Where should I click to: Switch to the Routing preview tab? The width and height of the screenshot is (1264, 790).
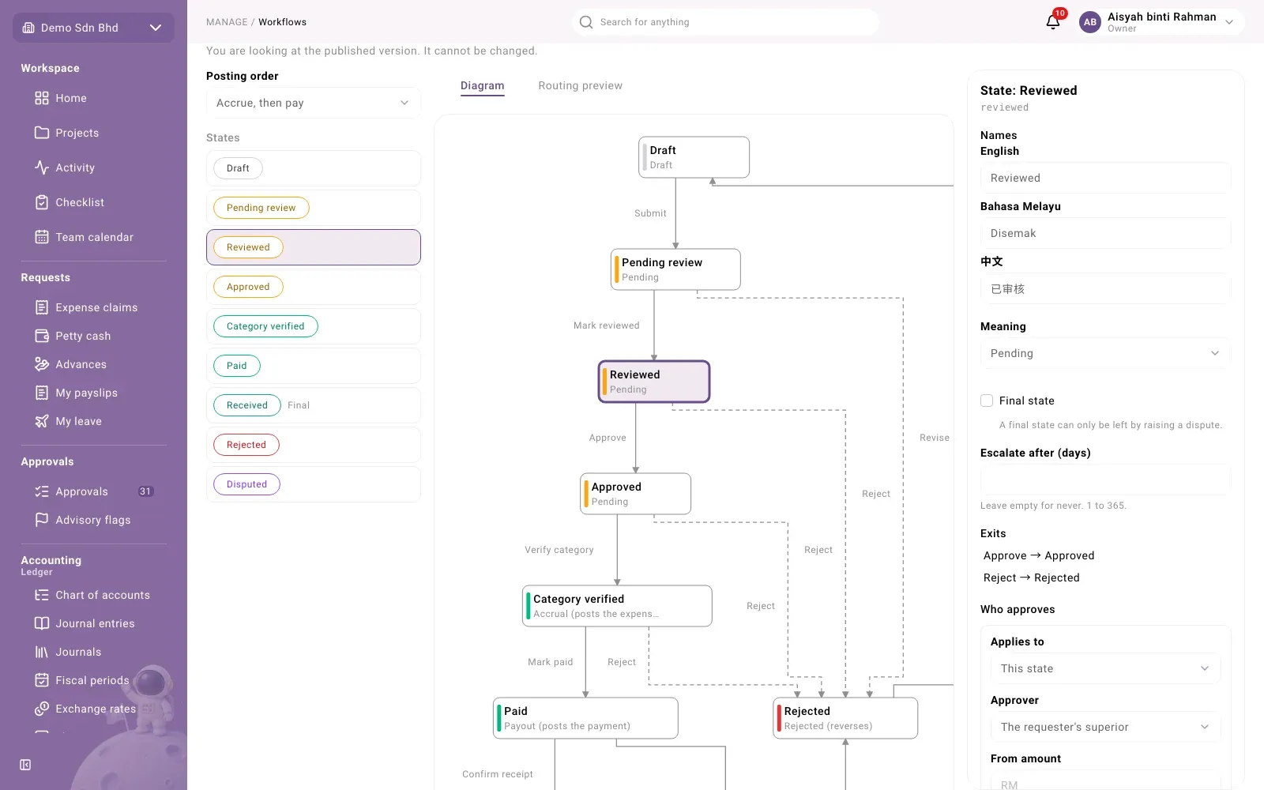581,85
